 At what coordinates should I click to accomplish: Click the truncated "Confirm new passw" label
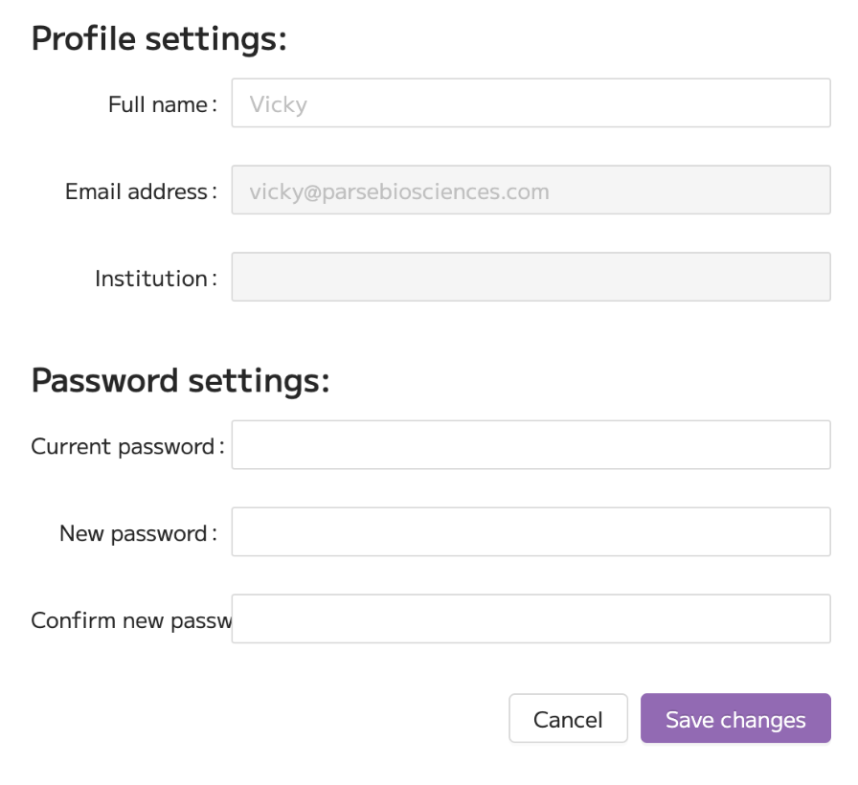[x=131, y=621]
